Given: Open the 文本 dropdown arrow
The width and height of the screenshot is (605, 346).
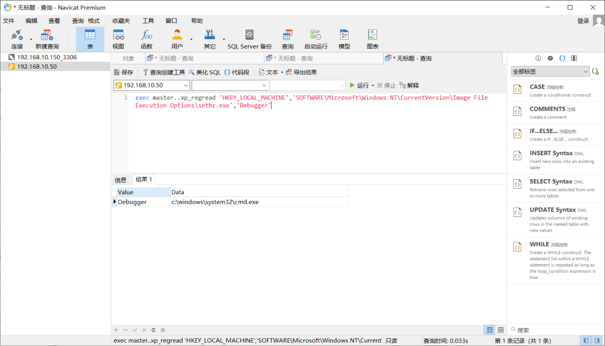Looking at the screenshot, I should (282, 73).
